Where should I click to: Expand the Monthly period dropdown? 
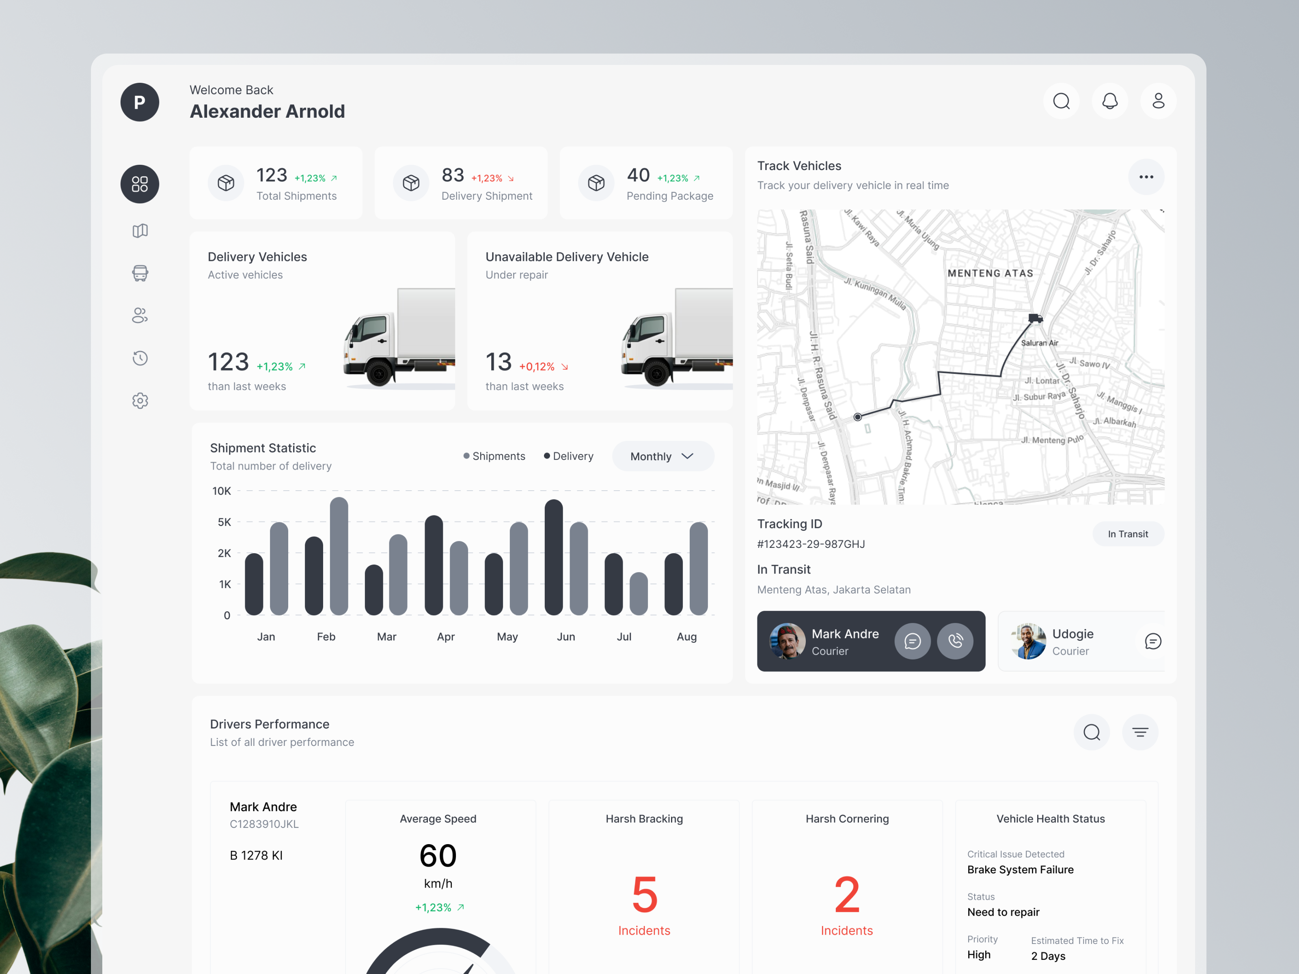tap(662, 456)
